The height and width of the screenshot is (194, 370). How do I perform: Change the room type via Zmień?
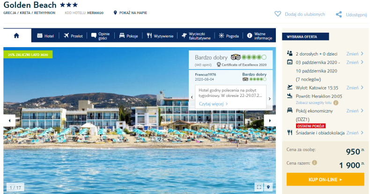tap(355, 111)
